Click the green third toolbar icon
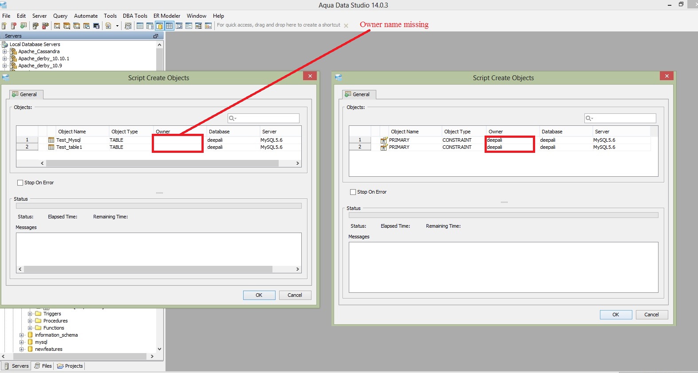Image resolution: width=698 pixels, height=373 pixels. coord(24,26)
